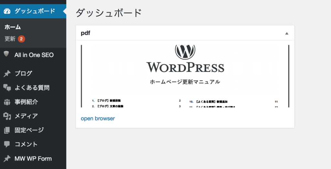Click the ホームページ更新マニュアル heading in PDF

tap(185, 82)
